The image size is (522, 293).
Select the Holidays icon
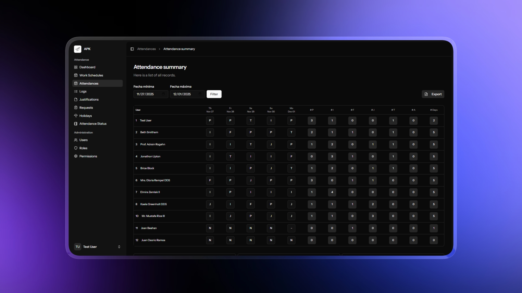click(76, 116)
